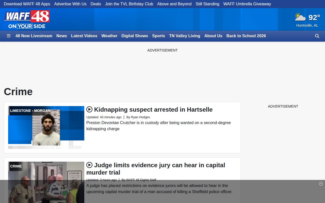
Task: Go to Latest Videos
Action: tap(84, 36)
